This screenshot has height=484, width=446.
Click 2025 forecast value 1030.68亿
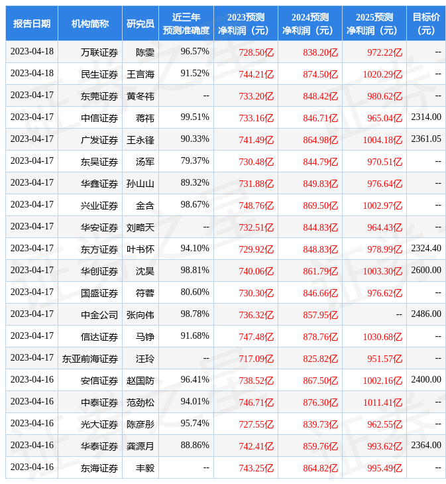pos(383,337)
